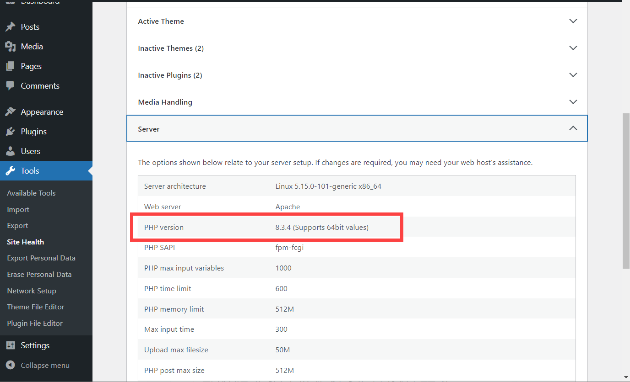Screen dimensions: 630x382
Task: Click the Active Theme heading
Action: pyautogui.click(x=161, y=21)
